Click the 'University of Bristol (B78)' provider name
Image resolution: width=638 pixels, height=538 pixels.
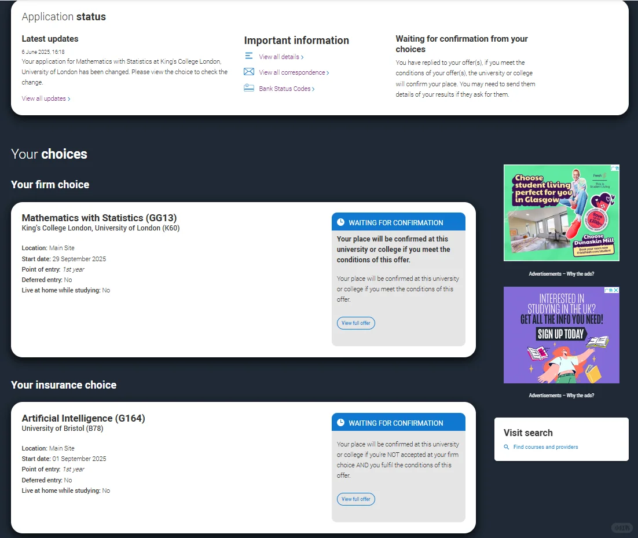pos(63,428)
